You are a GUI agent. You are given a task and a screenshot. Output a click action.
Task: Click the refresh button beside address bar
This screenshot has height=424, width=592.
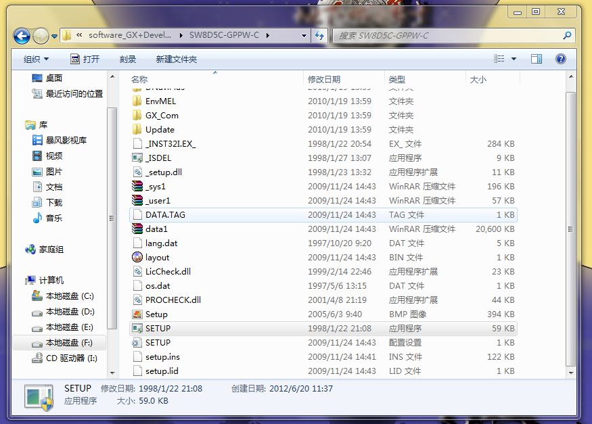320,36
